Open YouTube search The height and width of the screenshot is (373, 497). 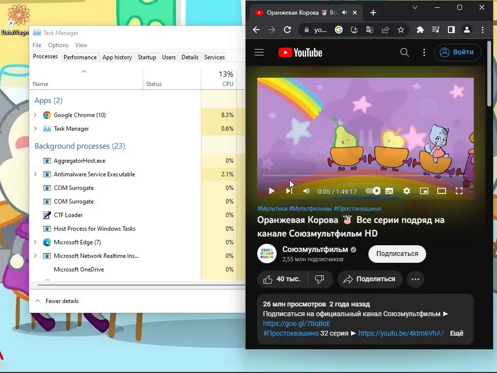tap(404, 52)
